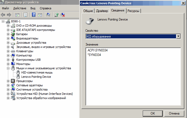Select HID-совместимая мышь tree item
The height and width of the screenshot is (118, 187).
37,72
